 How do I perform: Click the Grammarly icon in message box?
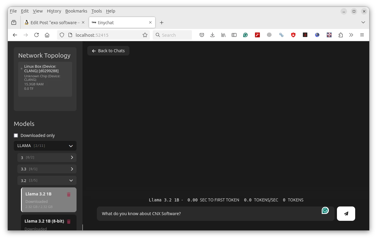[x=325, y=210]
